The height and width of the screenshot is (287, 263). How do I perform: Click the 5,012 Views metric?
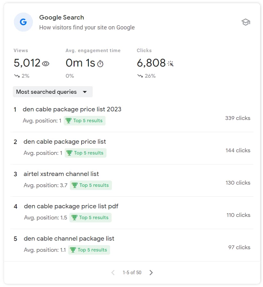pyautogui.click(x=27, y=63)
